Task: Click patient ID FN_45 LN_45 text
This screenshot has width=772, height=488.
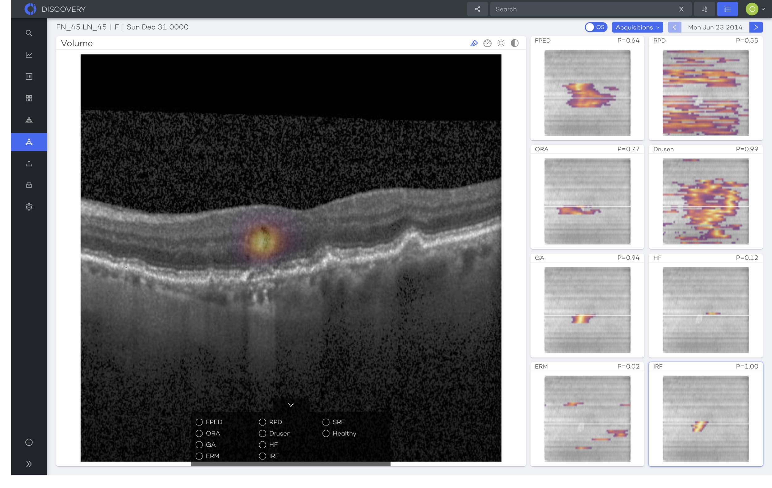Action: (x=82, y=27)
